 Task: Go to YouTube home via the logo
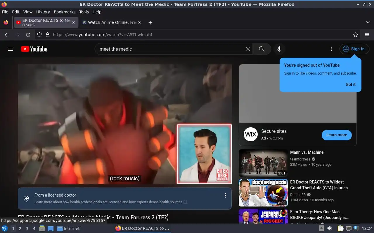click(x=34, y=49)
